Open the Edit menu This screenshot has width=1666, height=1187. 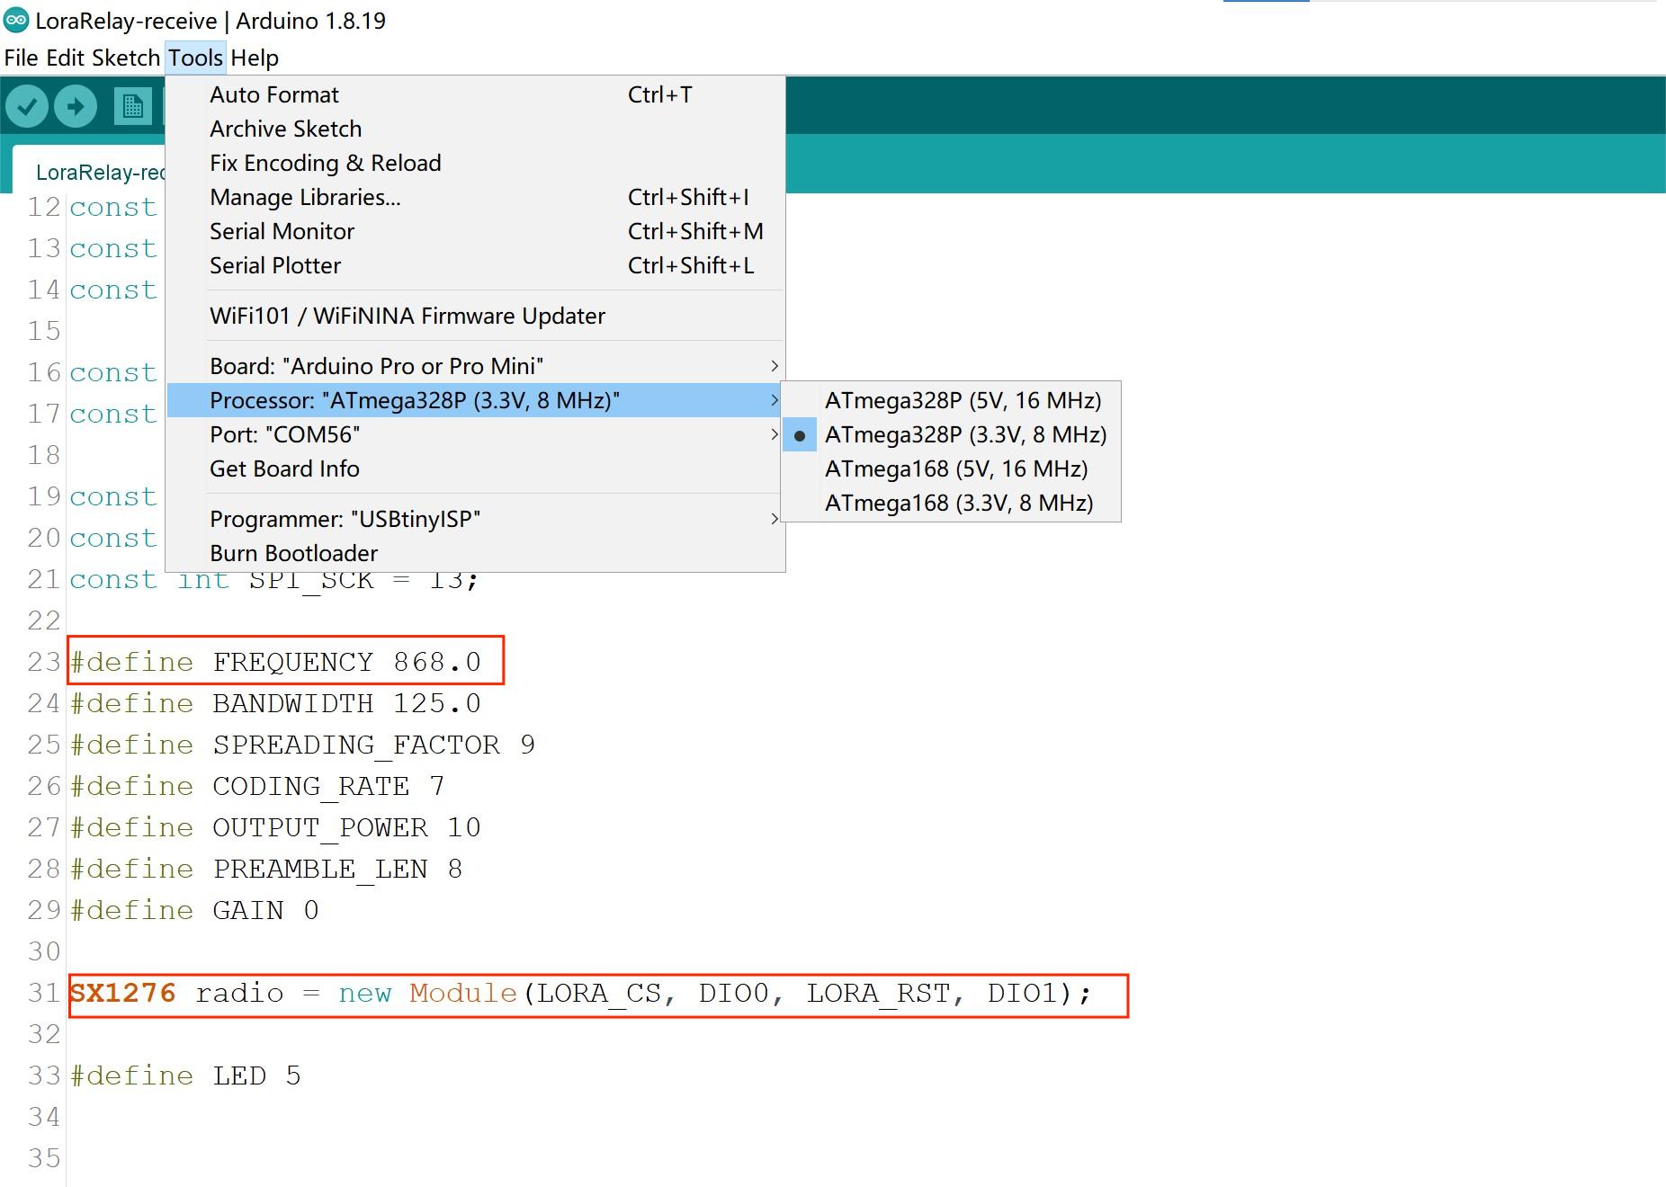click(x=65, y=58)
